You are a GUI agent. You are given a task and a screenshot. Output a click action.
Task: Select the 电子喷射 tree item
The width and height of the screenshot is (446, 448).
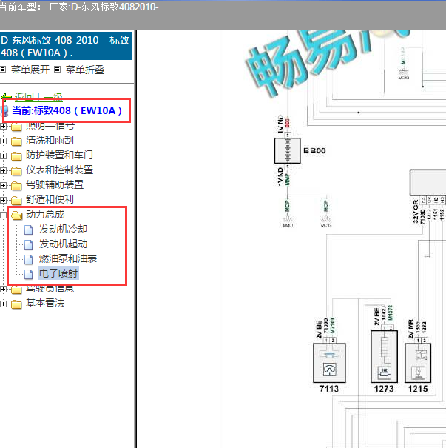[x=58, y=273]
